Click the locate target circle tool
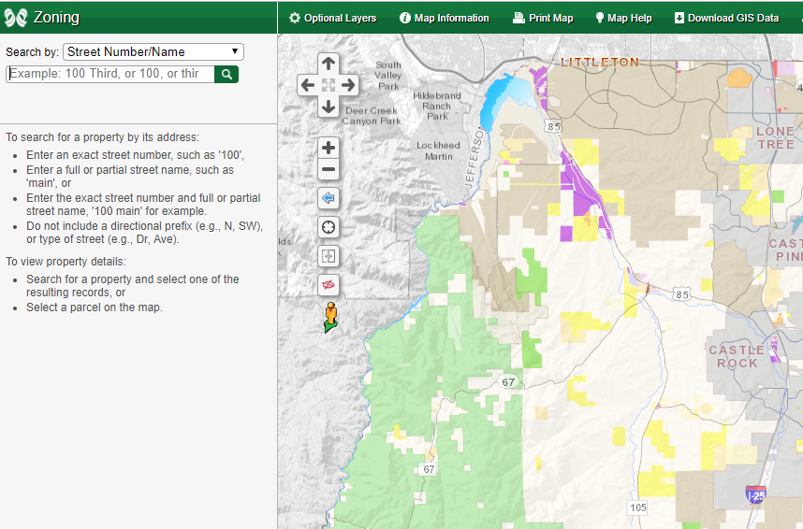The image size is (803, 529). click(328, 227)
